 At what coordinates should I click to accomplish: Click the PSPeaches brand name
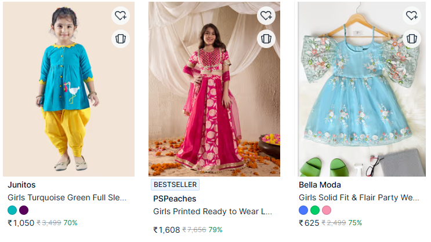coord(175,199)
